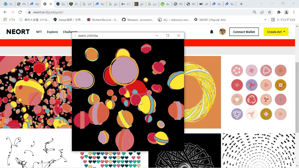Maximize the sketch_220220a window
Screen dimensions: 299x168
[168, 35]
